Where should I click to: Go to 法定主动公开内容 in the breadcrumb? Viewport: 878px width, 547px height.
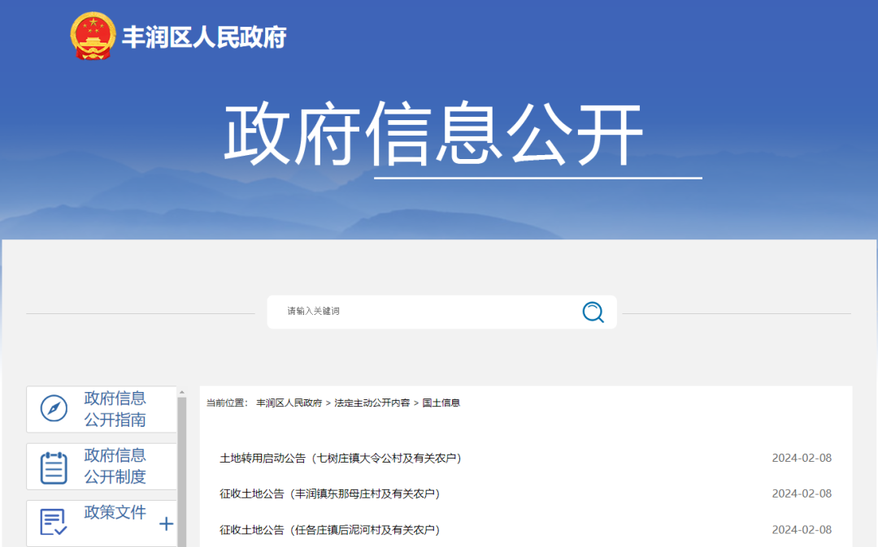tap(372, 403)
